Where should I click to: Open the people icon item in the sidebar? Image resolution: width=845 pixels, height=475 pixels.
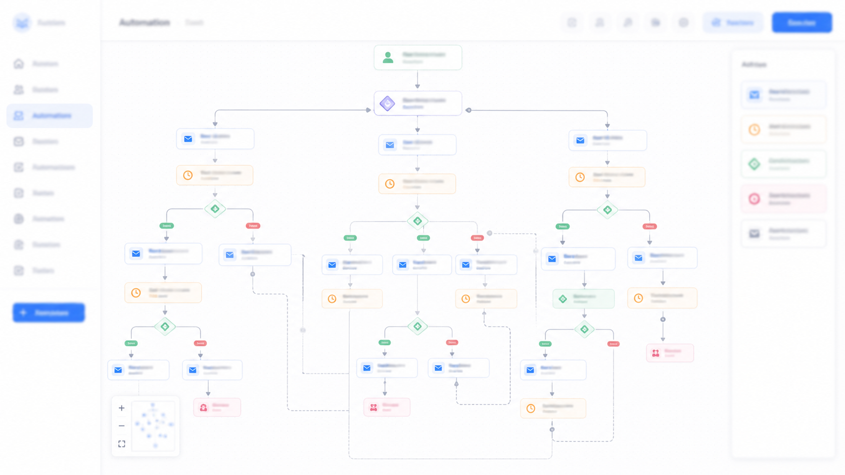coord(19,90)
